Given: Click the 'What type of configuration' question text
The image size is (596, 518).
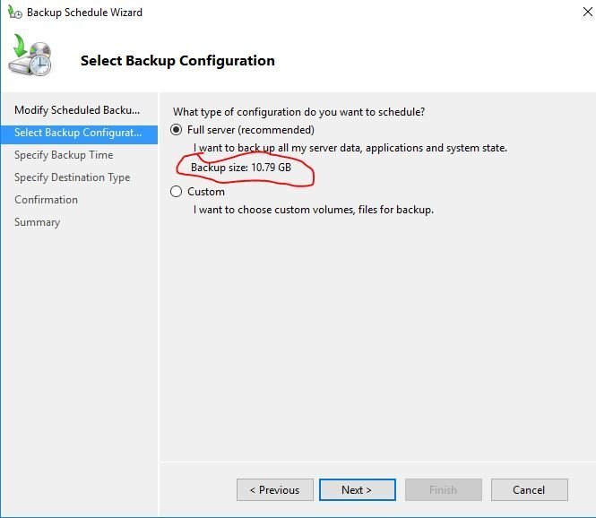Looking at the screenshot, I should pyautogui.click(x=298, y=112).
